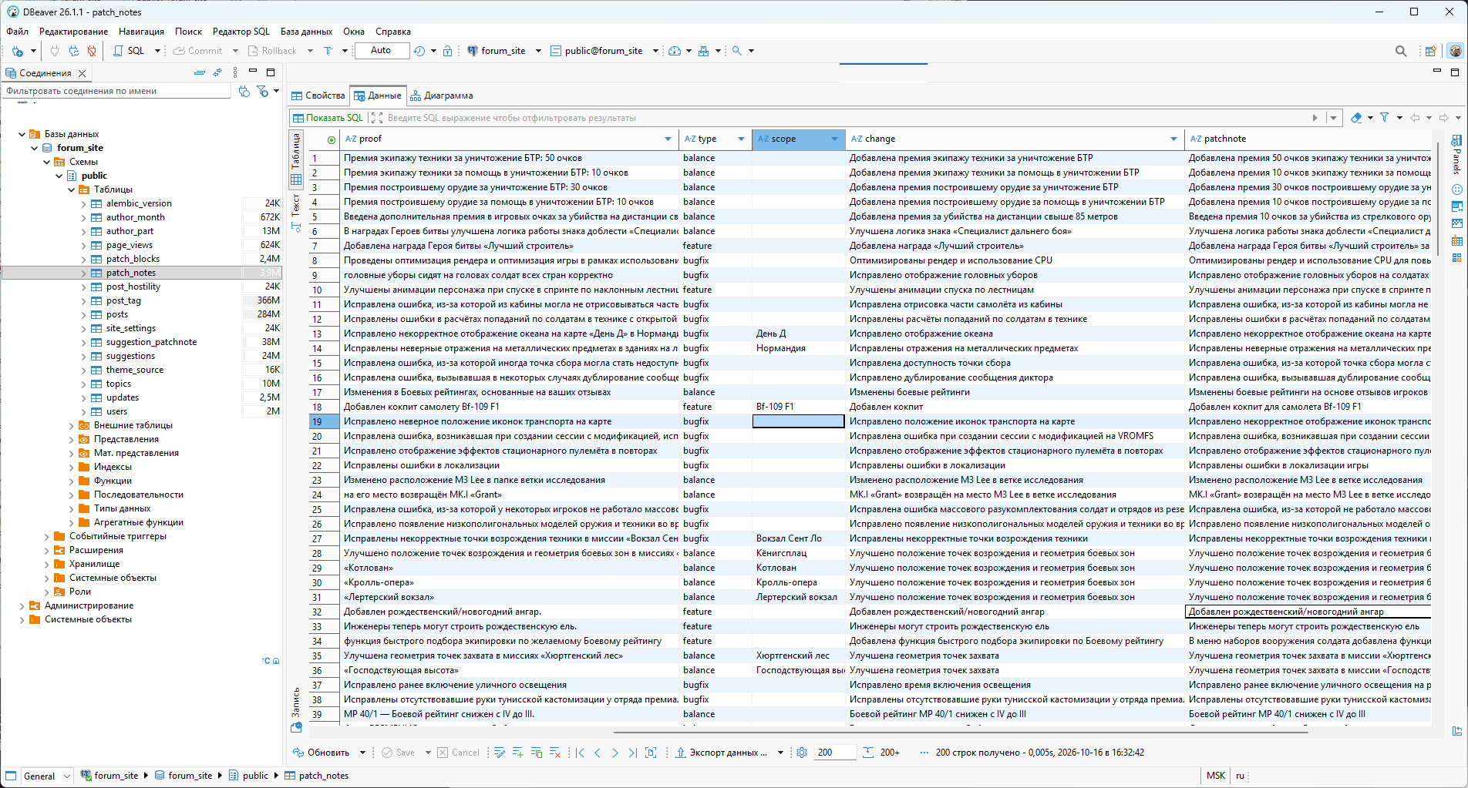Click the transaction log clock icon
Viewport: 1468px width, 788px height.
pos(419,51)
